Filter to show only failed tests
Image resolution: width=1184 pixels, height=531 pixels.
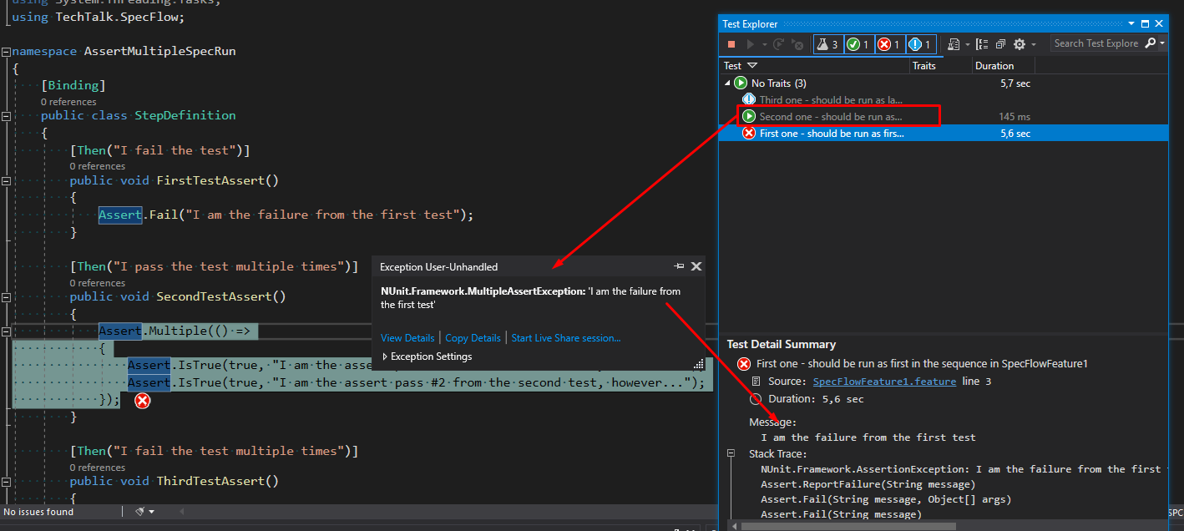pos(887,43)
